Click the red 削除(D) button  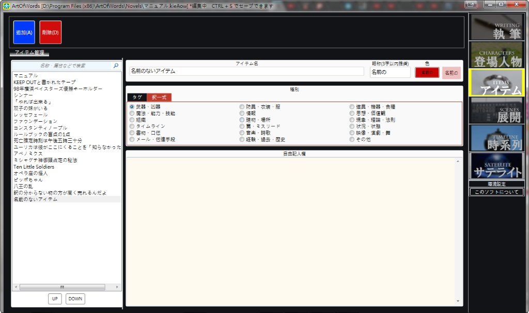[50, 32]
